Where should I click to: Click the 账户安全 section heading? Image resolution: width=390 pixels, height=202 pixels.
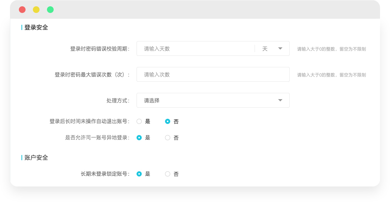click(x=36, y=158)
